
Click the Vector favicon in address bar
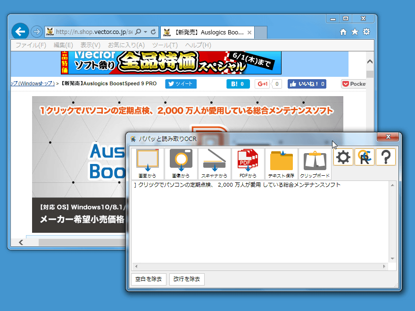50,32
